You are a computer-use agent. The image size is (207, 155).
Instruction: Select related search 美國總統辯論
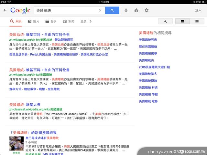coord(148,81)
